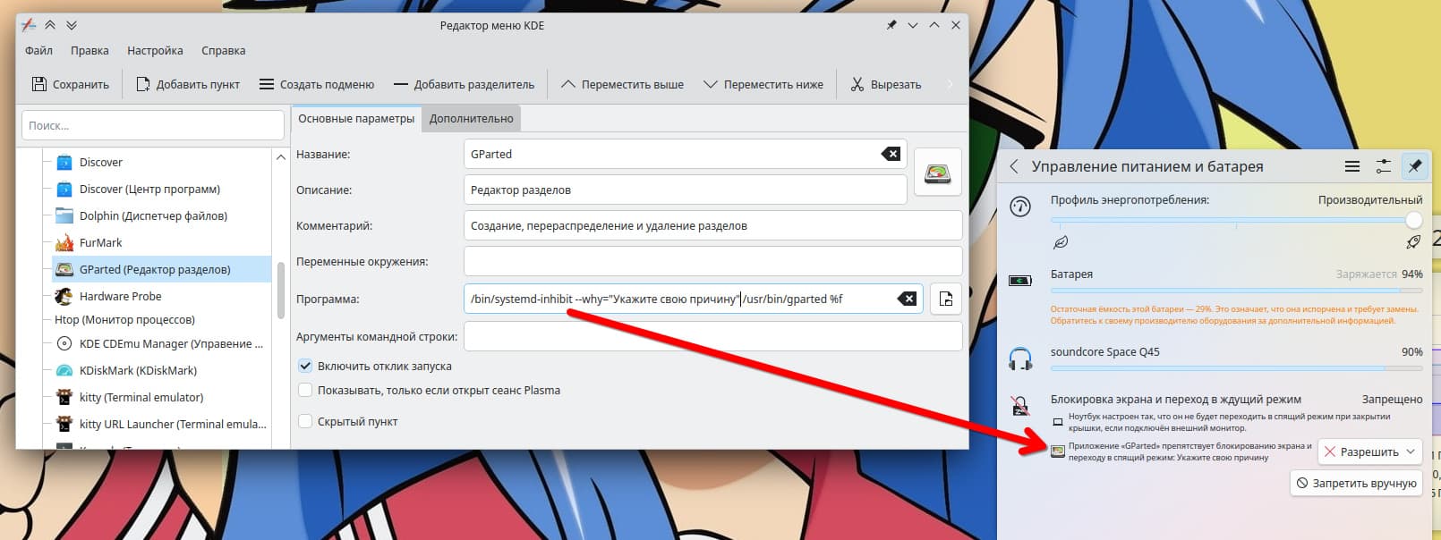Click the FurMark icon in the list
The height and width of the screenshot is (540, 1441).
click(64, 242)
